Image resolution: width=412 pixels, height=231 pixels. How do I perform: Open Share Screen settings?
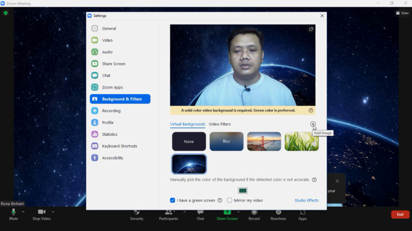(x=120, y=63)
